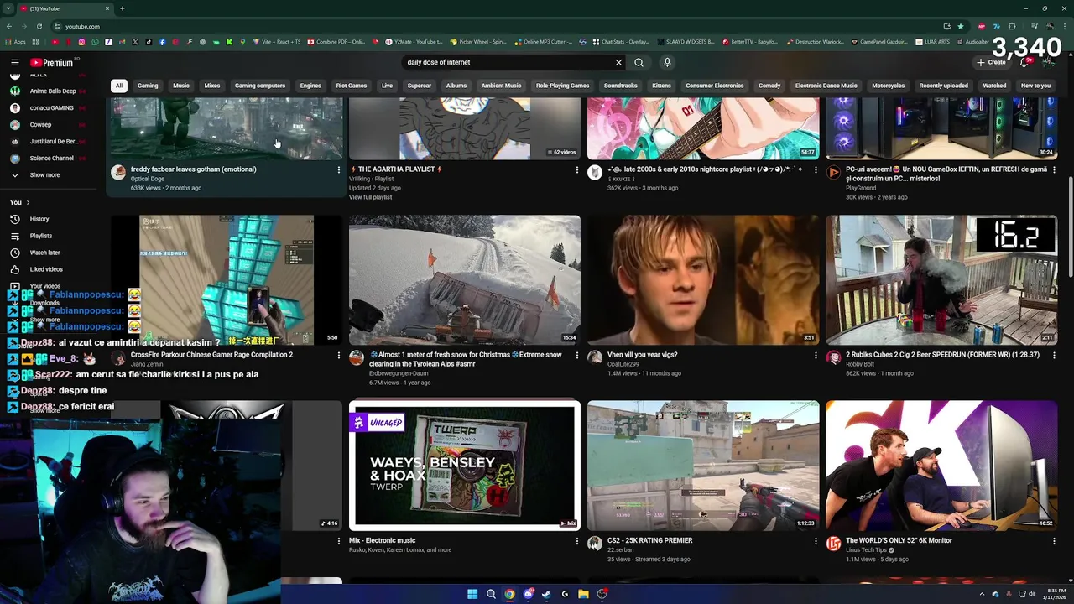Open conacu GAMING subscription

[x=51, y=108]
